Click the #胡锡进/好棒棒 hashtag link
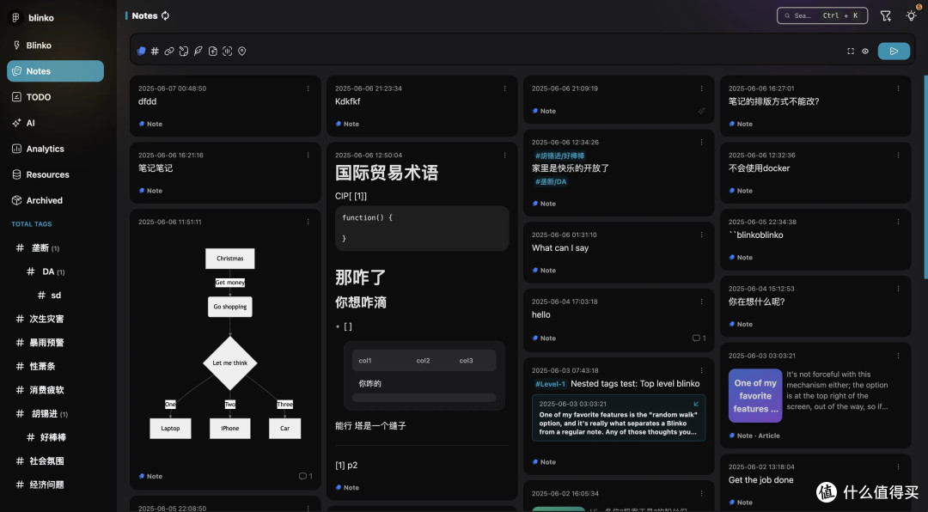The height and width of the screenshot is (512, 928). (560, 155)
